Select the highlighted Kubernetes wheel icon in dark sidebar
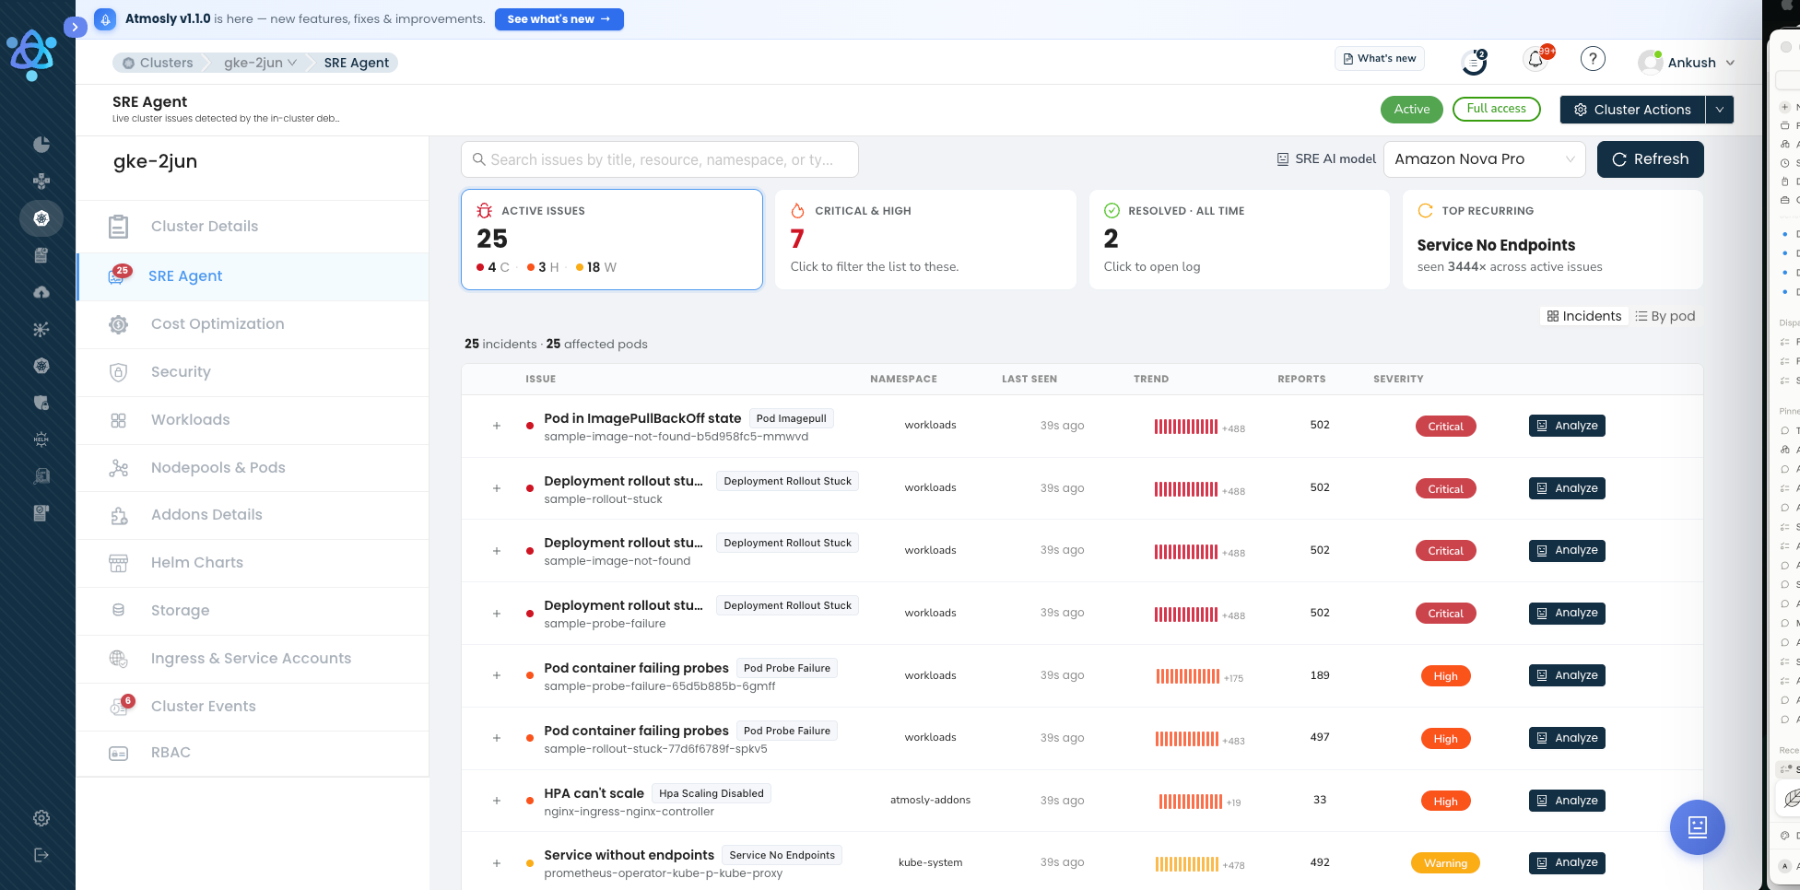 [41, 218]
